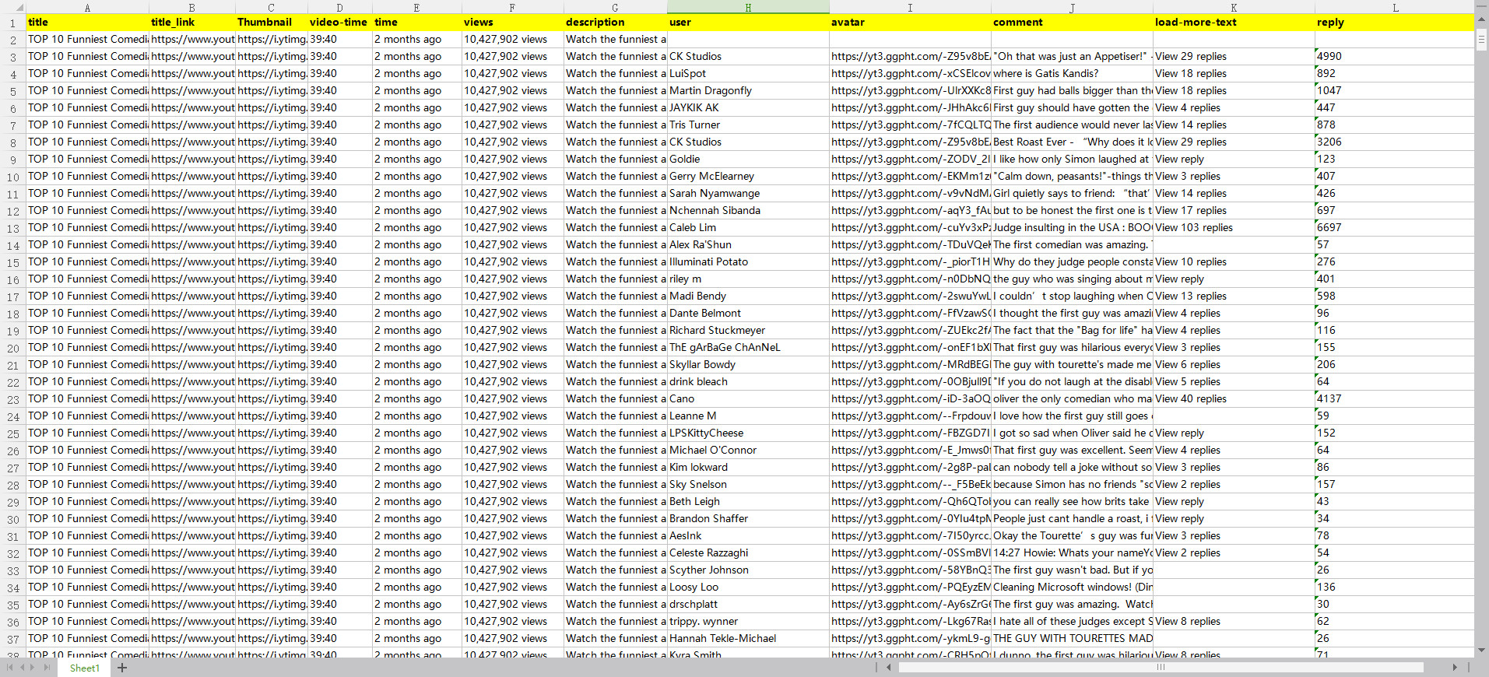This screenshot has height=677, width=1489.
Task: Go to previous sheet using arrow
Action: 22,668
